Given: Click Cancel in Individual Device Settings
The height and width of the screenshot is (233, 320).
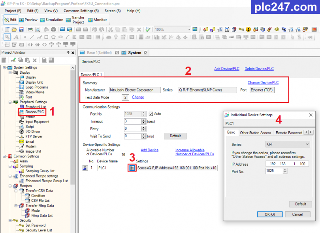Looking at the screenshot, I should coord(297,214).
